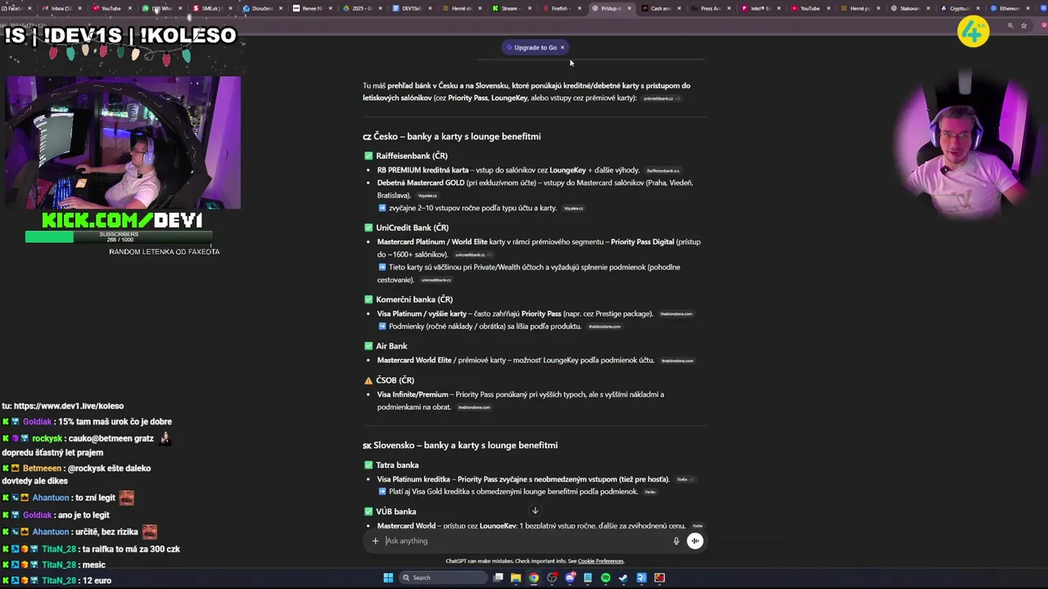This screenshot has width=1048, height=589.
Task: Click the heading 'Tatra banka'
Action: click(397, 465)
